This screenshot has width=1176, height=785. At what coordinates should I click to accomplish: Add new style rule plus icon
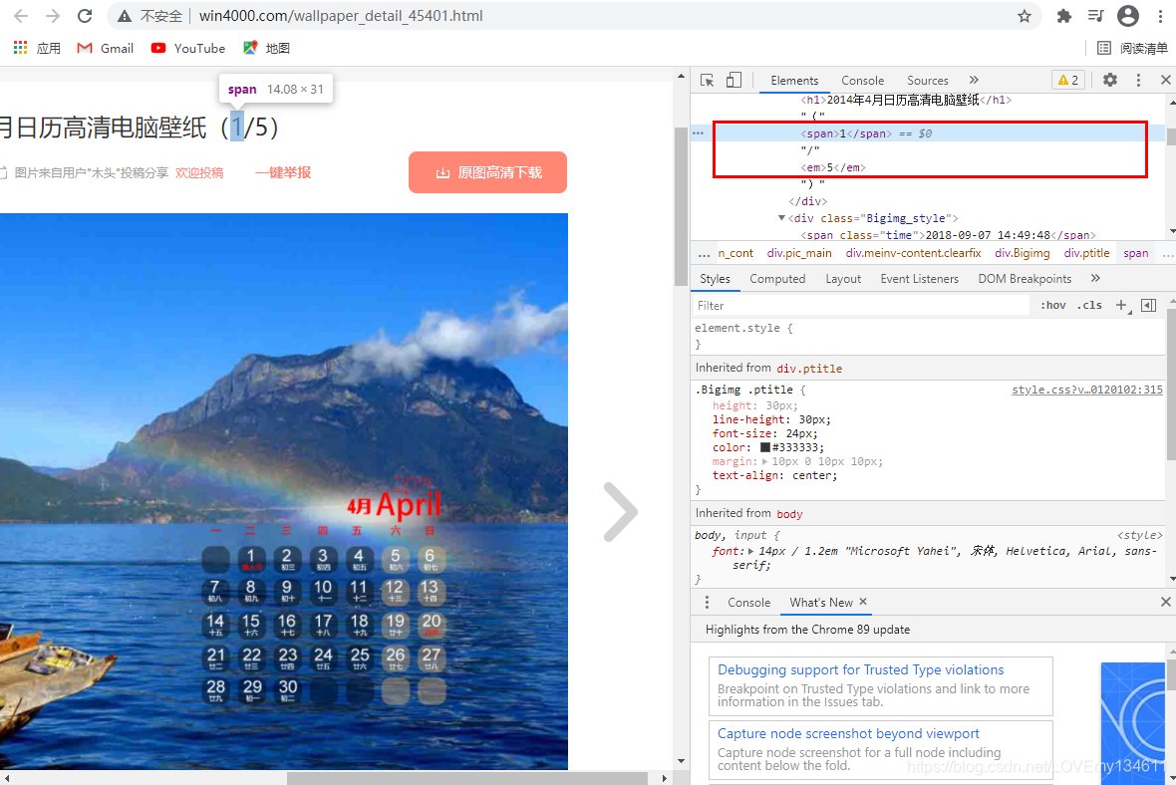click(x=1122, y=305)
